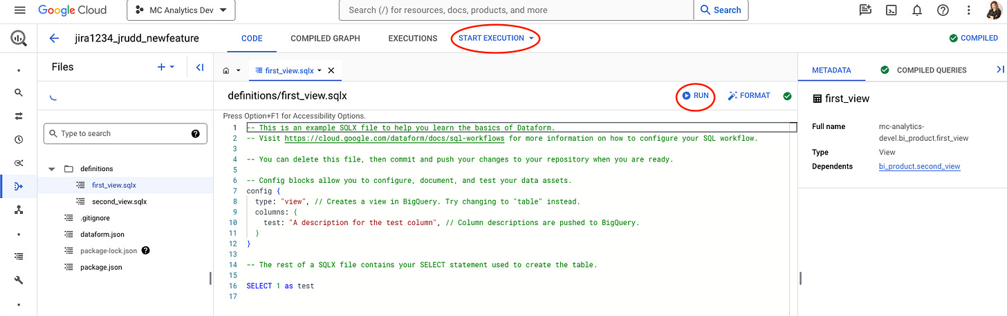The height and width of the screenshot is (316, 1007).
Task: Open the Google Cloud hamburger navigation menu
Action: point(19,10)
